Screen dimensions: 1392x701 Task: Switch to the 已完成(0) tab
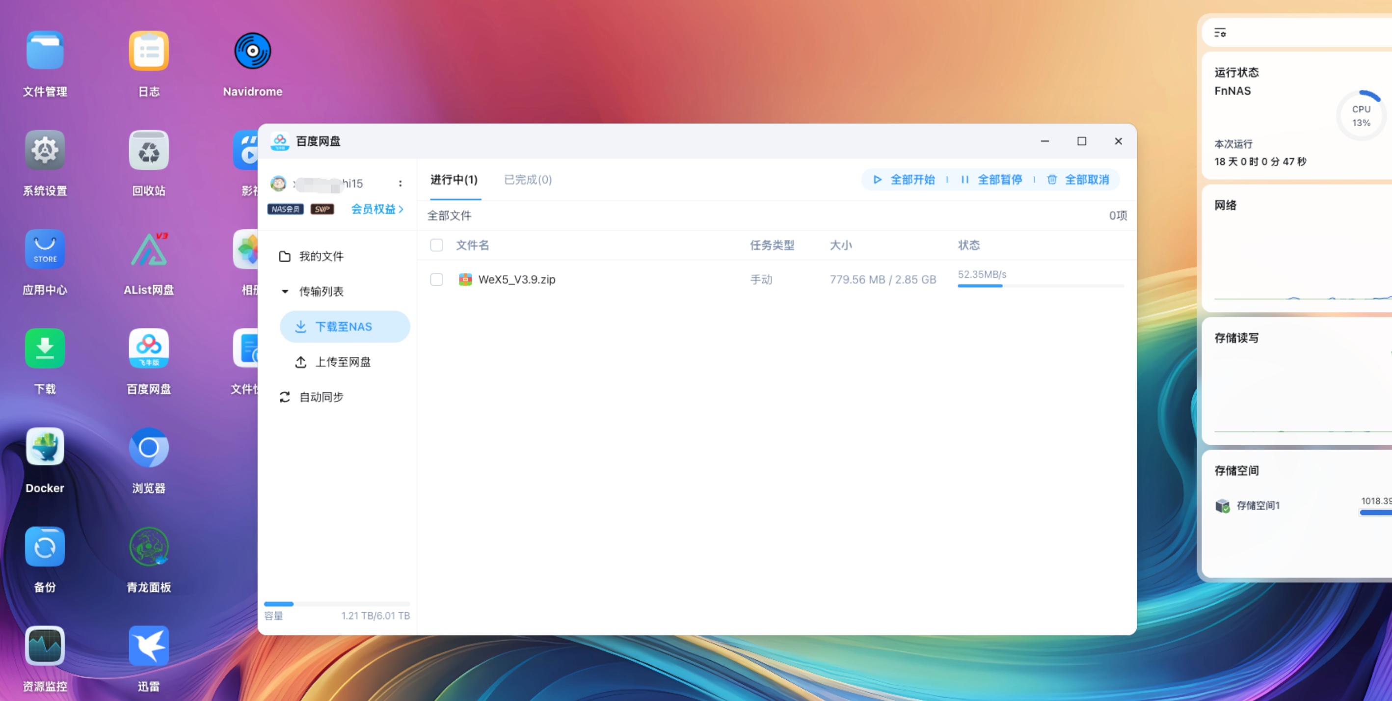[x=528, y=180]
